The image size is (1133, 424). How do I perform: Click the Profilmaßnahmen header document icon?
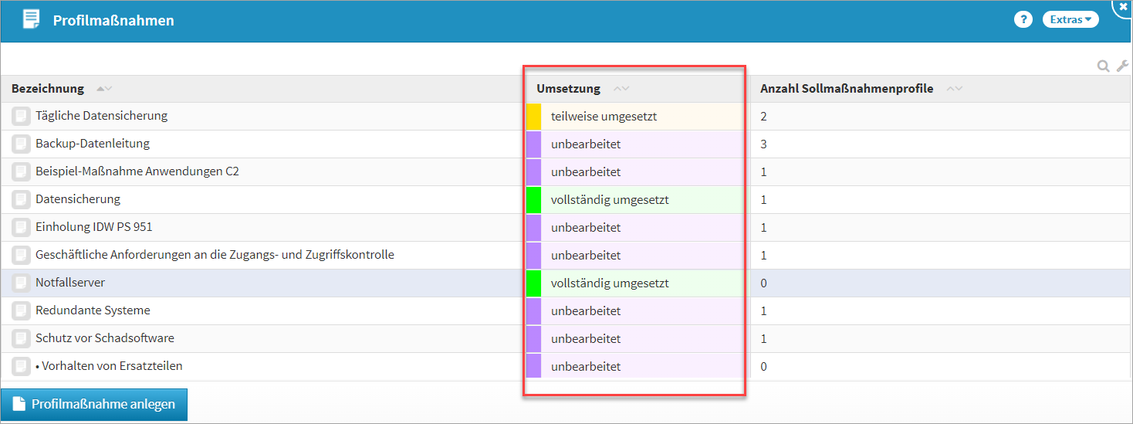tap(31, 20)
